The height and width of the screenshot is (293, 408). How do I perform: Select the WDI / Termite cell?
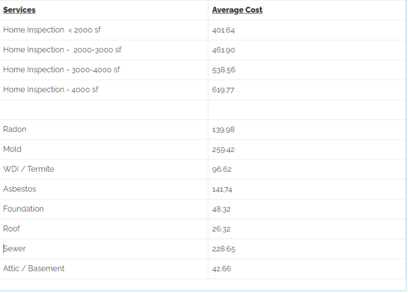click(x=29, y=169)
